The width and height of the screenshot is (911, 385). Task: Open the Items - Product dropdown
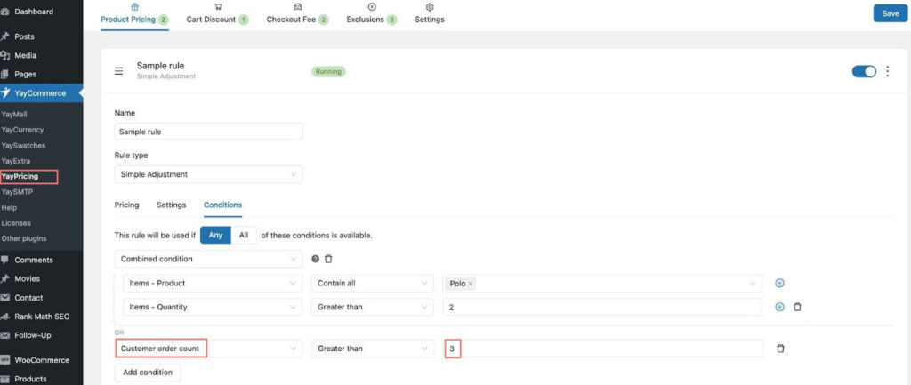coord(213,284)
